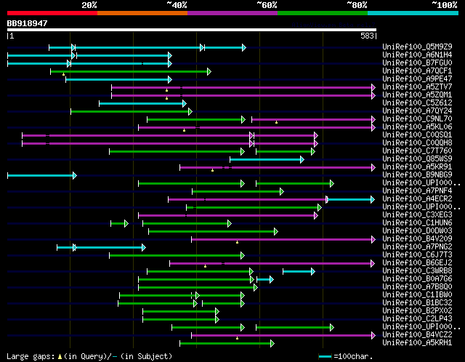Select the UniRef100_C1HUN6 label
The image size is (465, 362).
coord(417,223)
